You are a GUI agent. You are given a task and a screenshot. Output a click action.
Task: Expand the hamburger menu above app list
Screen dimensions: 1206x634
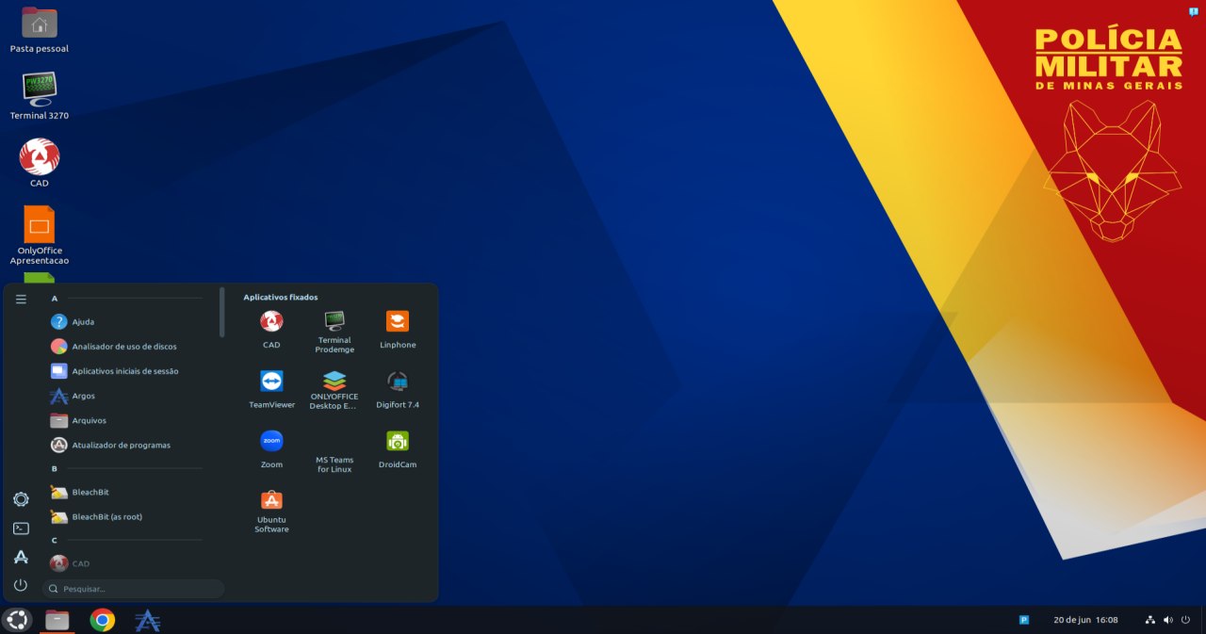(21, 299)
